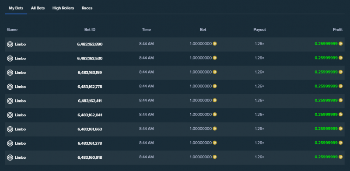Screen dimensions: 350x171
Task: Click 1.26× payout in row 6,483,163,530
Action: click(259, 58)
